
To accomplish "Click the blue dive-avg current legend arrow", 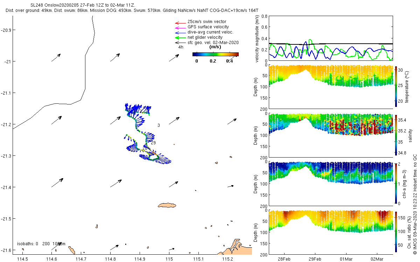I will point(180,32).
